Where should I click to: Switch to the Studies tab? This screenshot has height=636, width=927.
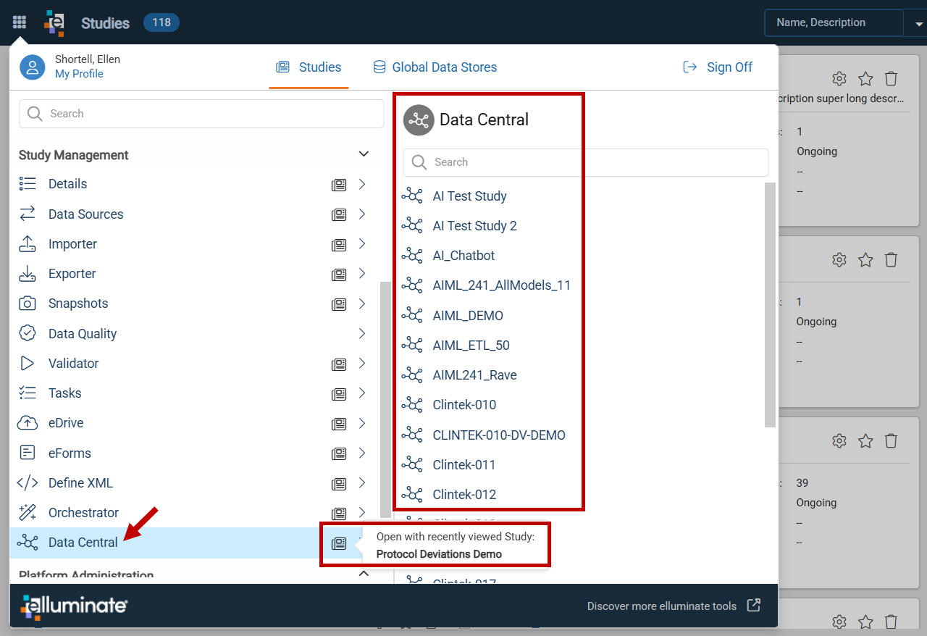[x=309, y=67]
